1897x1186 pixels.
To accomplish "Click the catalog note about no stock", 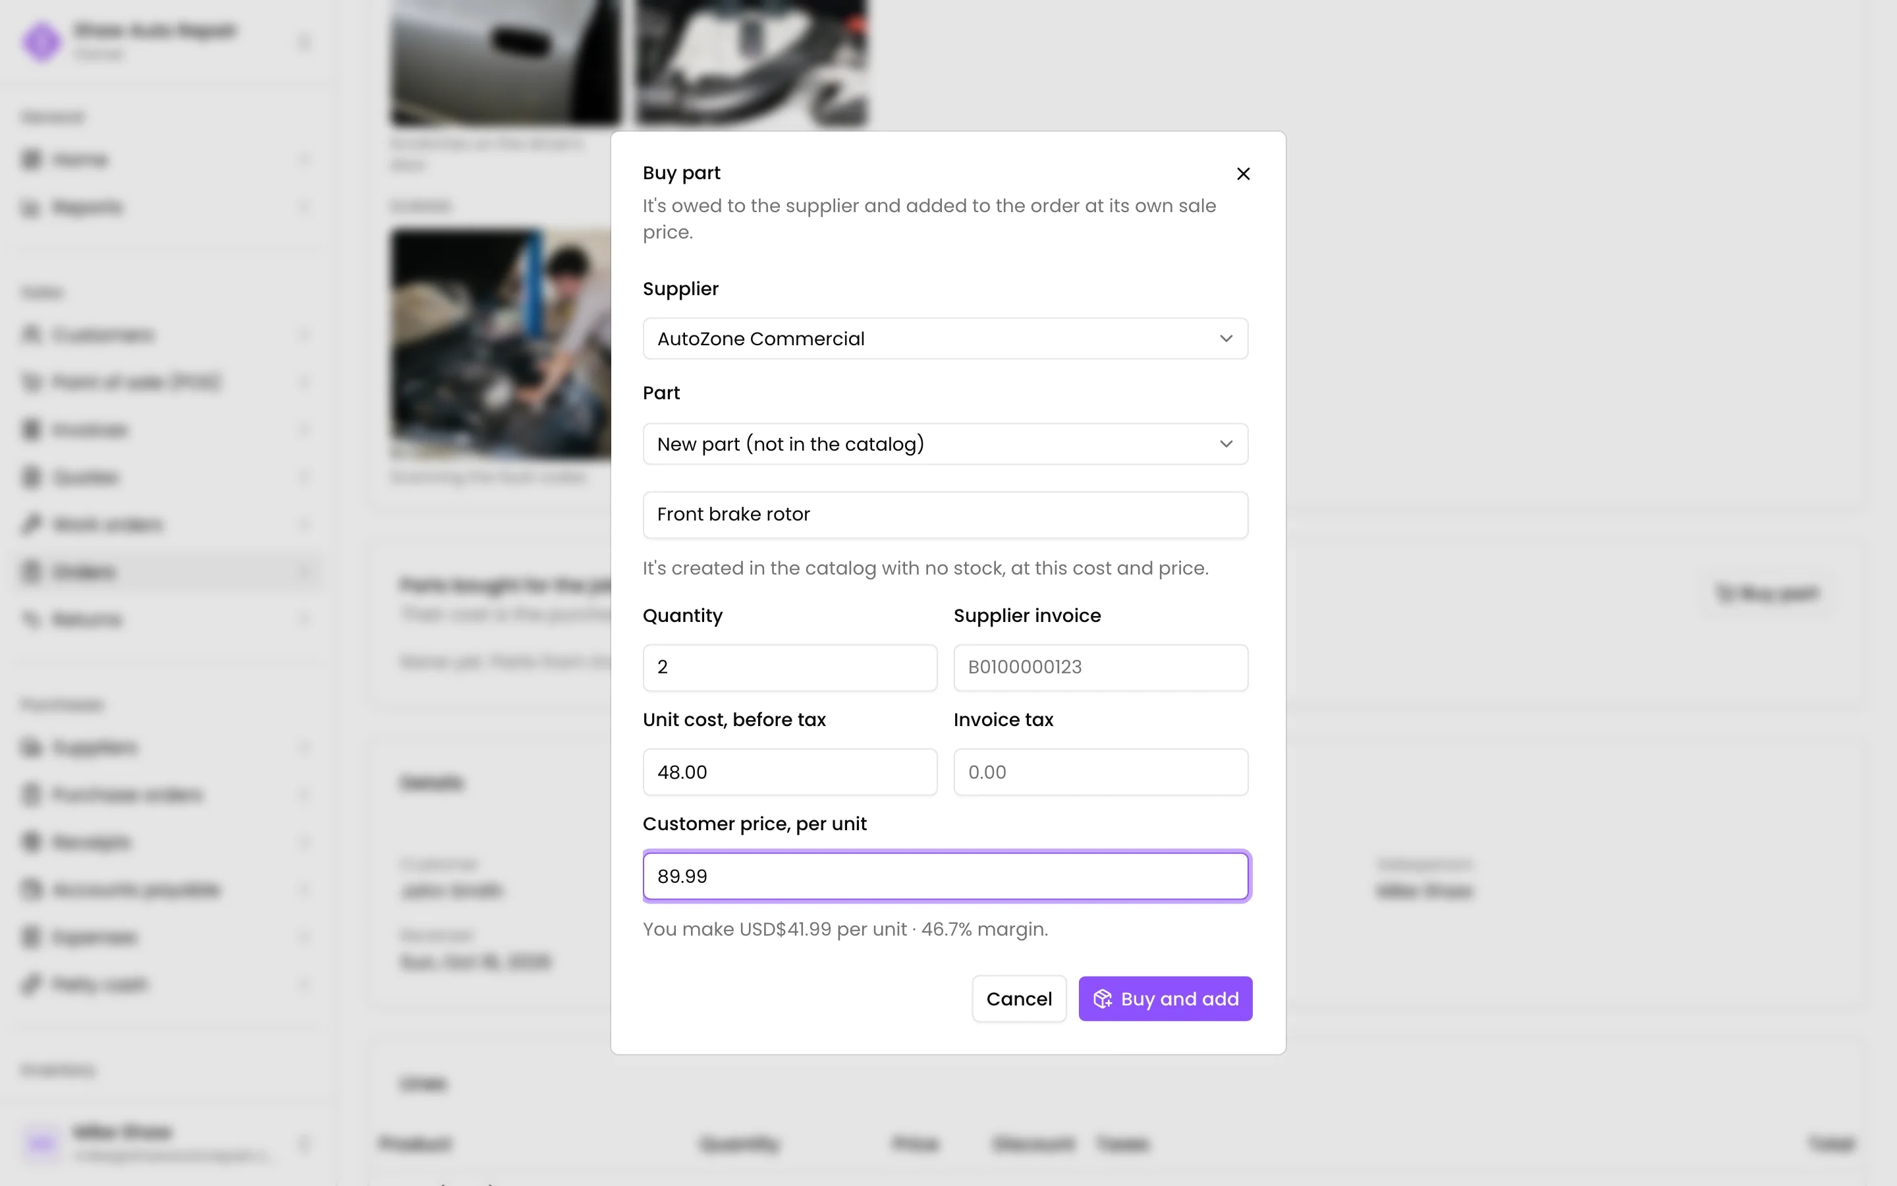I will (x=925, y=568).
